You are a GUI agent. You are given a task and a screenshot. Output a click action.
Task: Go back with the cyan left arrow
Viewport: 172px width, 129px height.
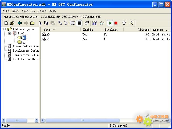20,23
